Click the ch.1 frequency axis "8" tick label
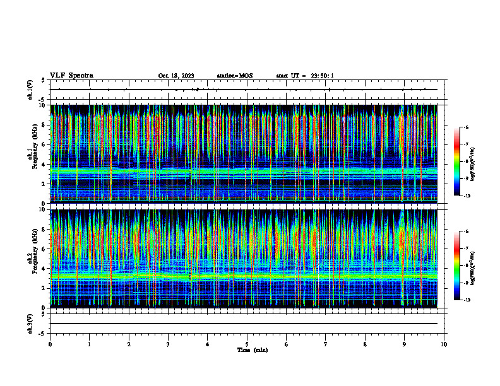The image size is (500, 386). [x=45, y=125]
